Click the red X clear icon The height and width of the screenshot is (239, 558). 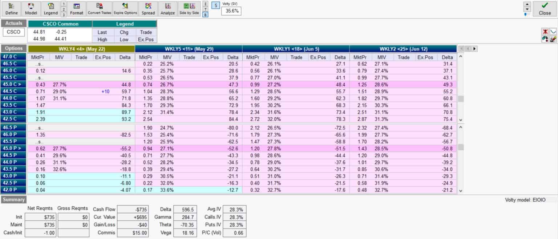tap(545, 32)
